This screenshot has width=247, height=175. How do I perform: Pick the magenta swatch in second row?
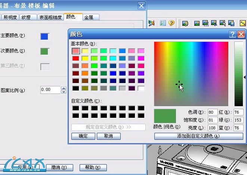[x=141, y=58]
